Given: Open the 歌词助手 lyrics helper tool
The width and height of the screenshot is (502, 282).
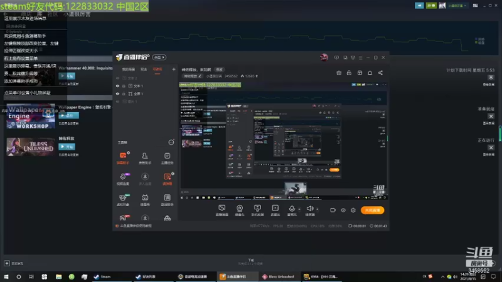Looking at the screenshot, I should (167, 200).
